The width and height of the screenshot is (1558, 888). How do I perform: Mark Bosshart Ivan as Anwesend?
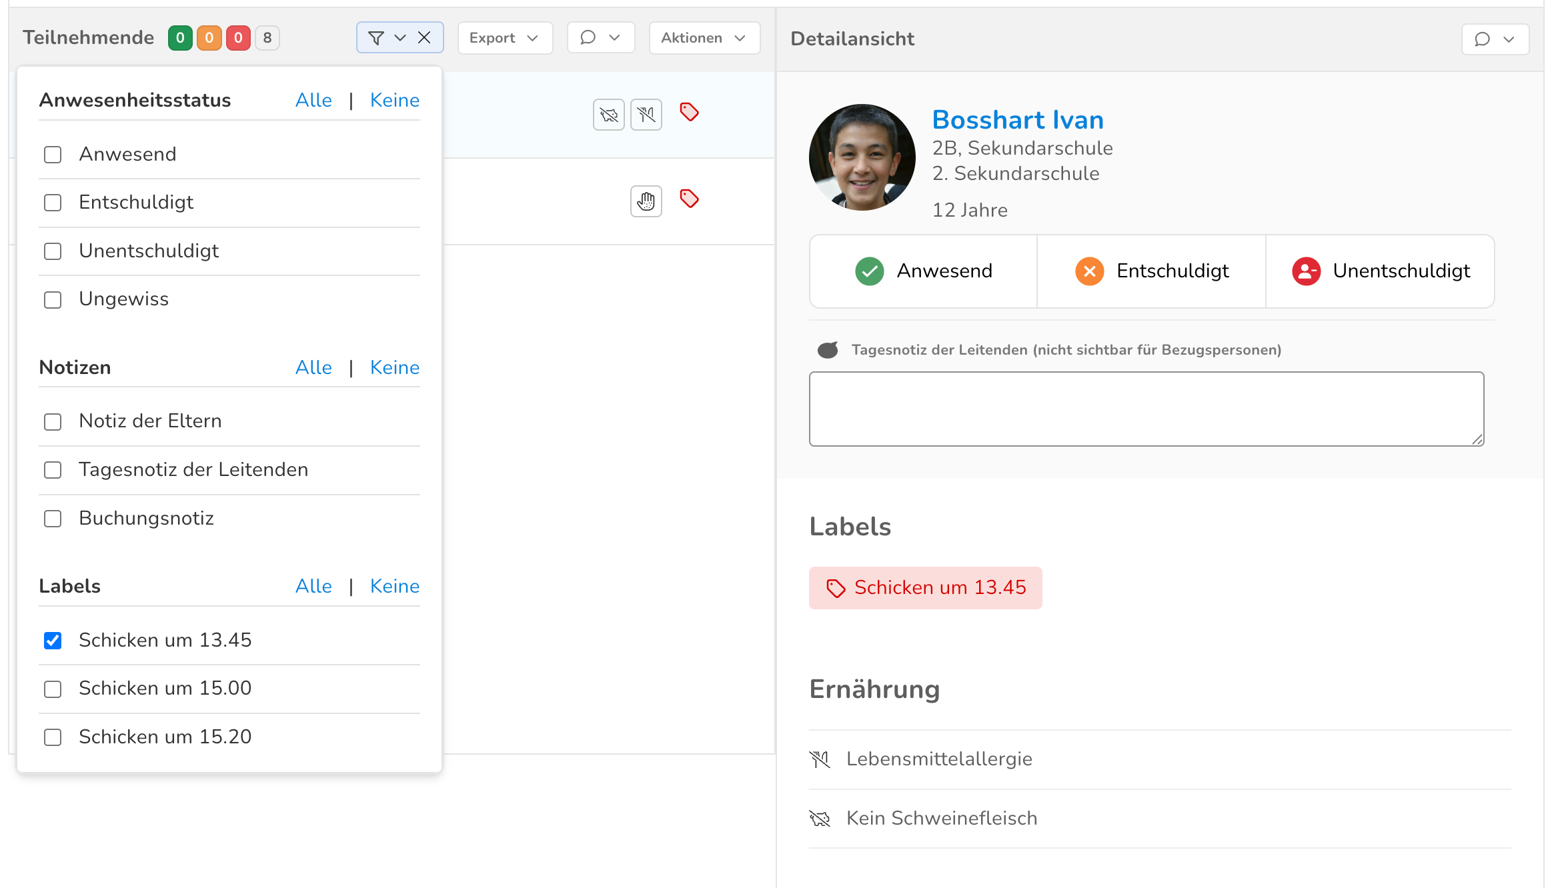coord(924,271)
